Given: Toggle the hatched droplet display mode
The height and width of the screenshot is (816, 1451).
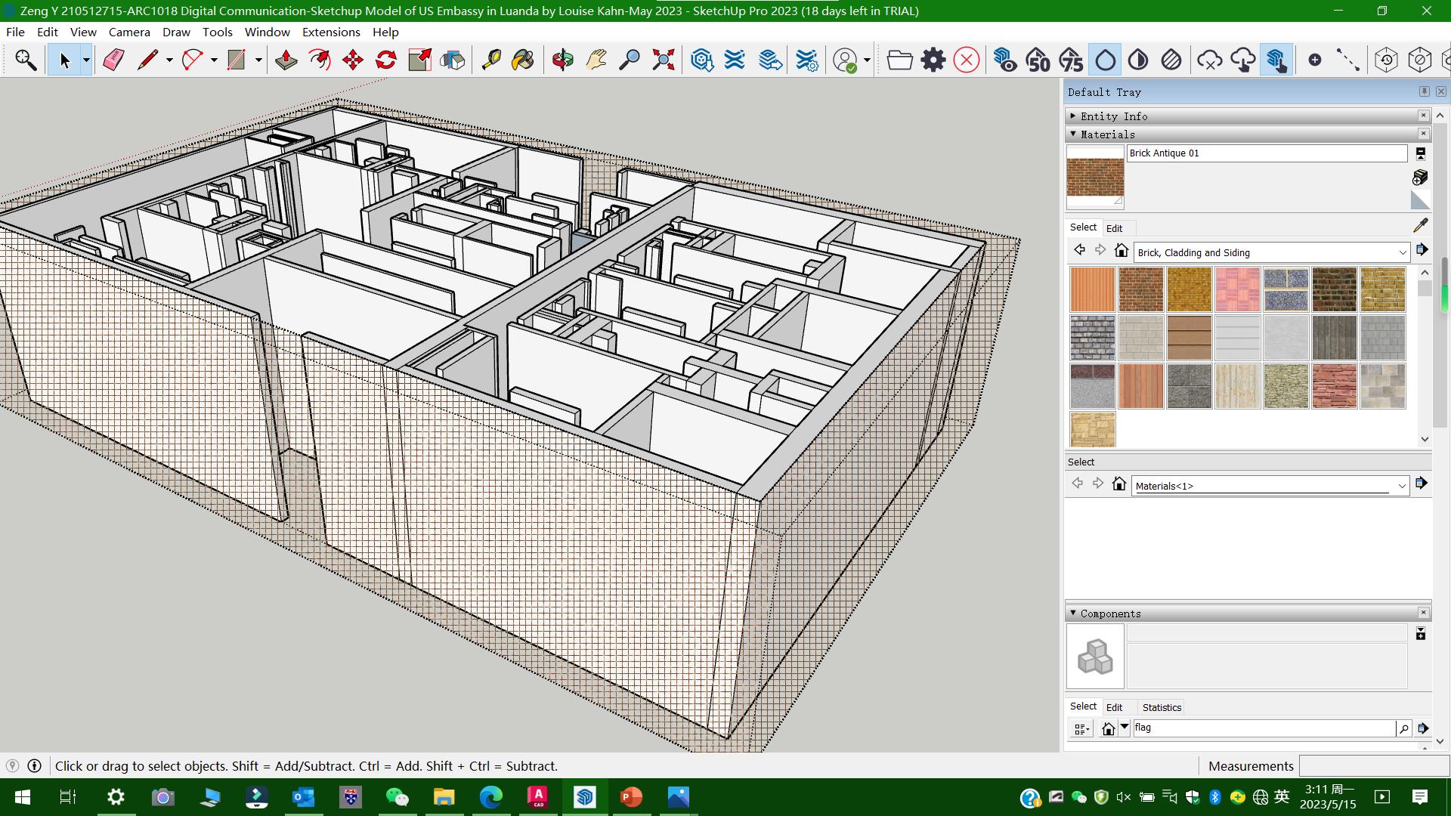Looking at the screenshot, I should click(1171, 60).
